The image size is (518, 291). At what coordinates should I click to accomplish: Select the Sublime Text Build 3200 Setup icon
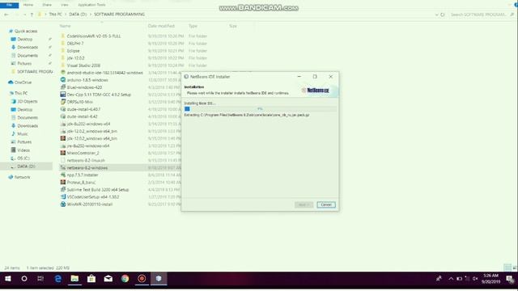63,190
